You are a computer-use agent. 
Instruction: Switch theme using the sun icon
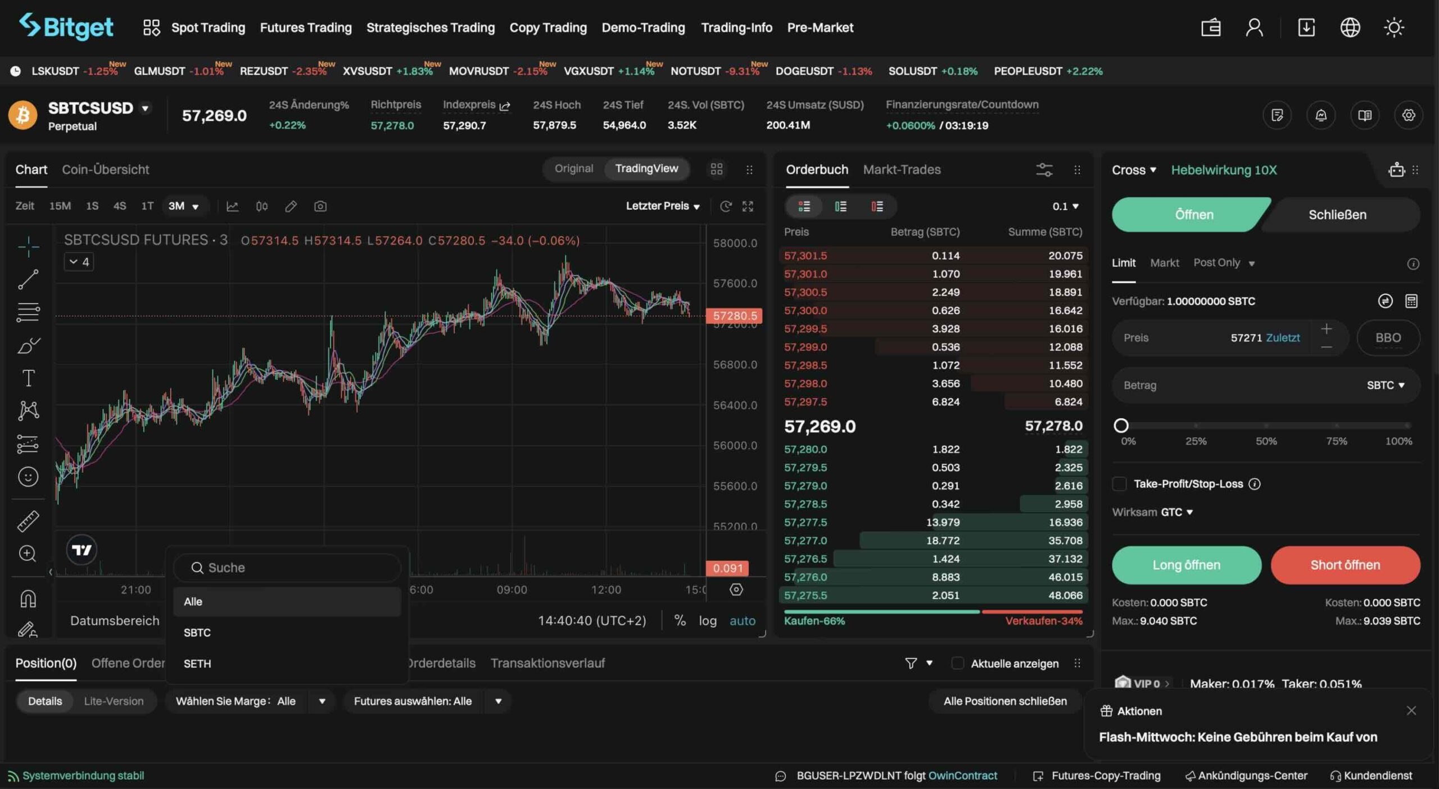point(1393,28)
